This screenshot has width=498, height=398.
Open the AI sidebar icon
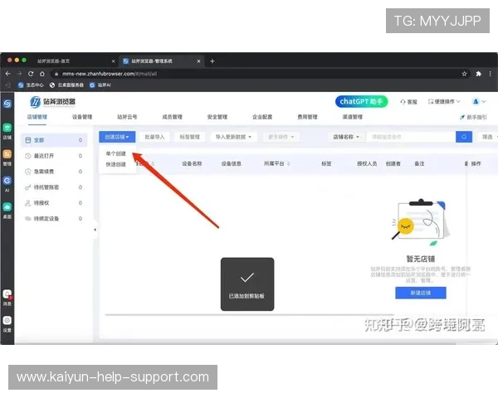pos(7,180)
